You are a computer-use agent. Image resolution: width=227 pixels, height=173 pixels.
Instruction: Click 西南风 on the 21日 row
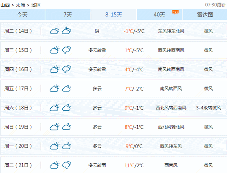[x=171, y=165]
